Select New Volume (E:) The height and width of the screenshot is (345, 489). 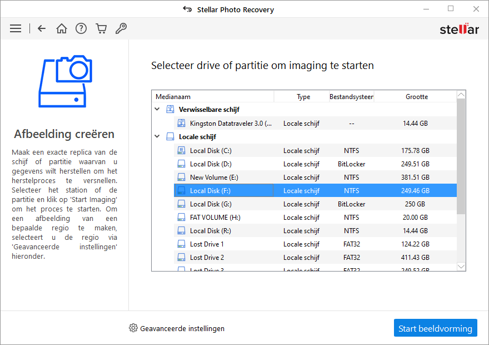click(315, 178)
